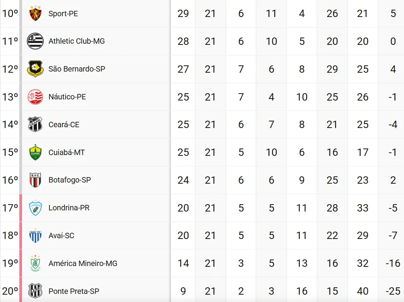
Task: Click the 17º position label for Londrina
Action: click(10, 208)
